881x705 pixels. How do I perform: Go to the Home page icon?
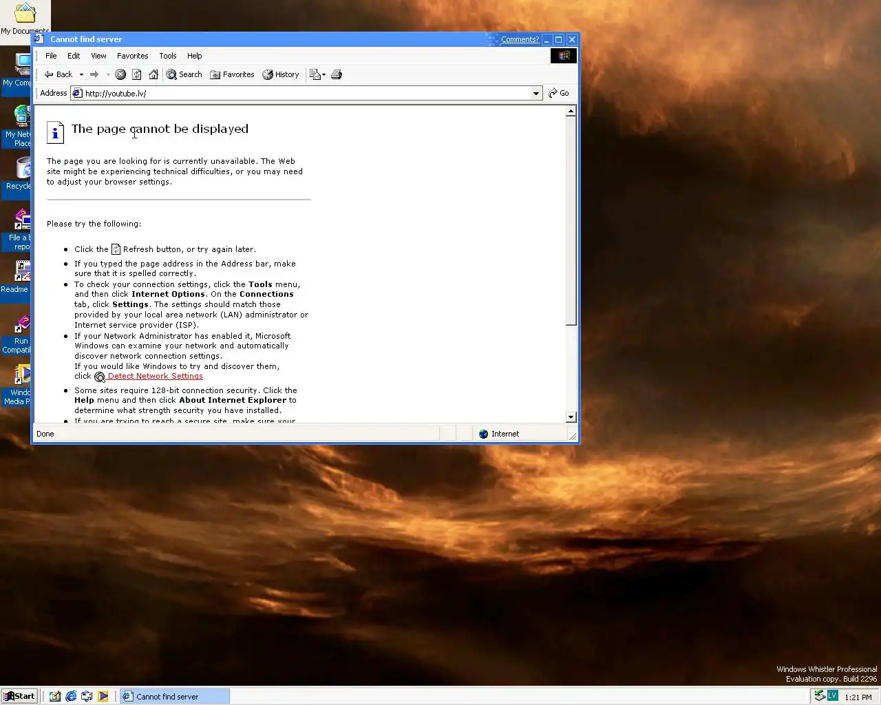153,74
